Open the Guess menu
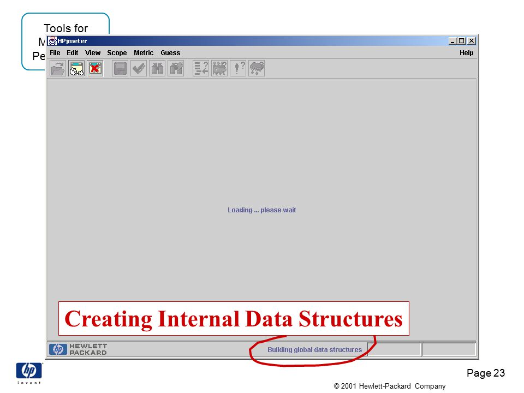This screenshot has height=393, width=524. pyautogui.click(x=170, y=53)
